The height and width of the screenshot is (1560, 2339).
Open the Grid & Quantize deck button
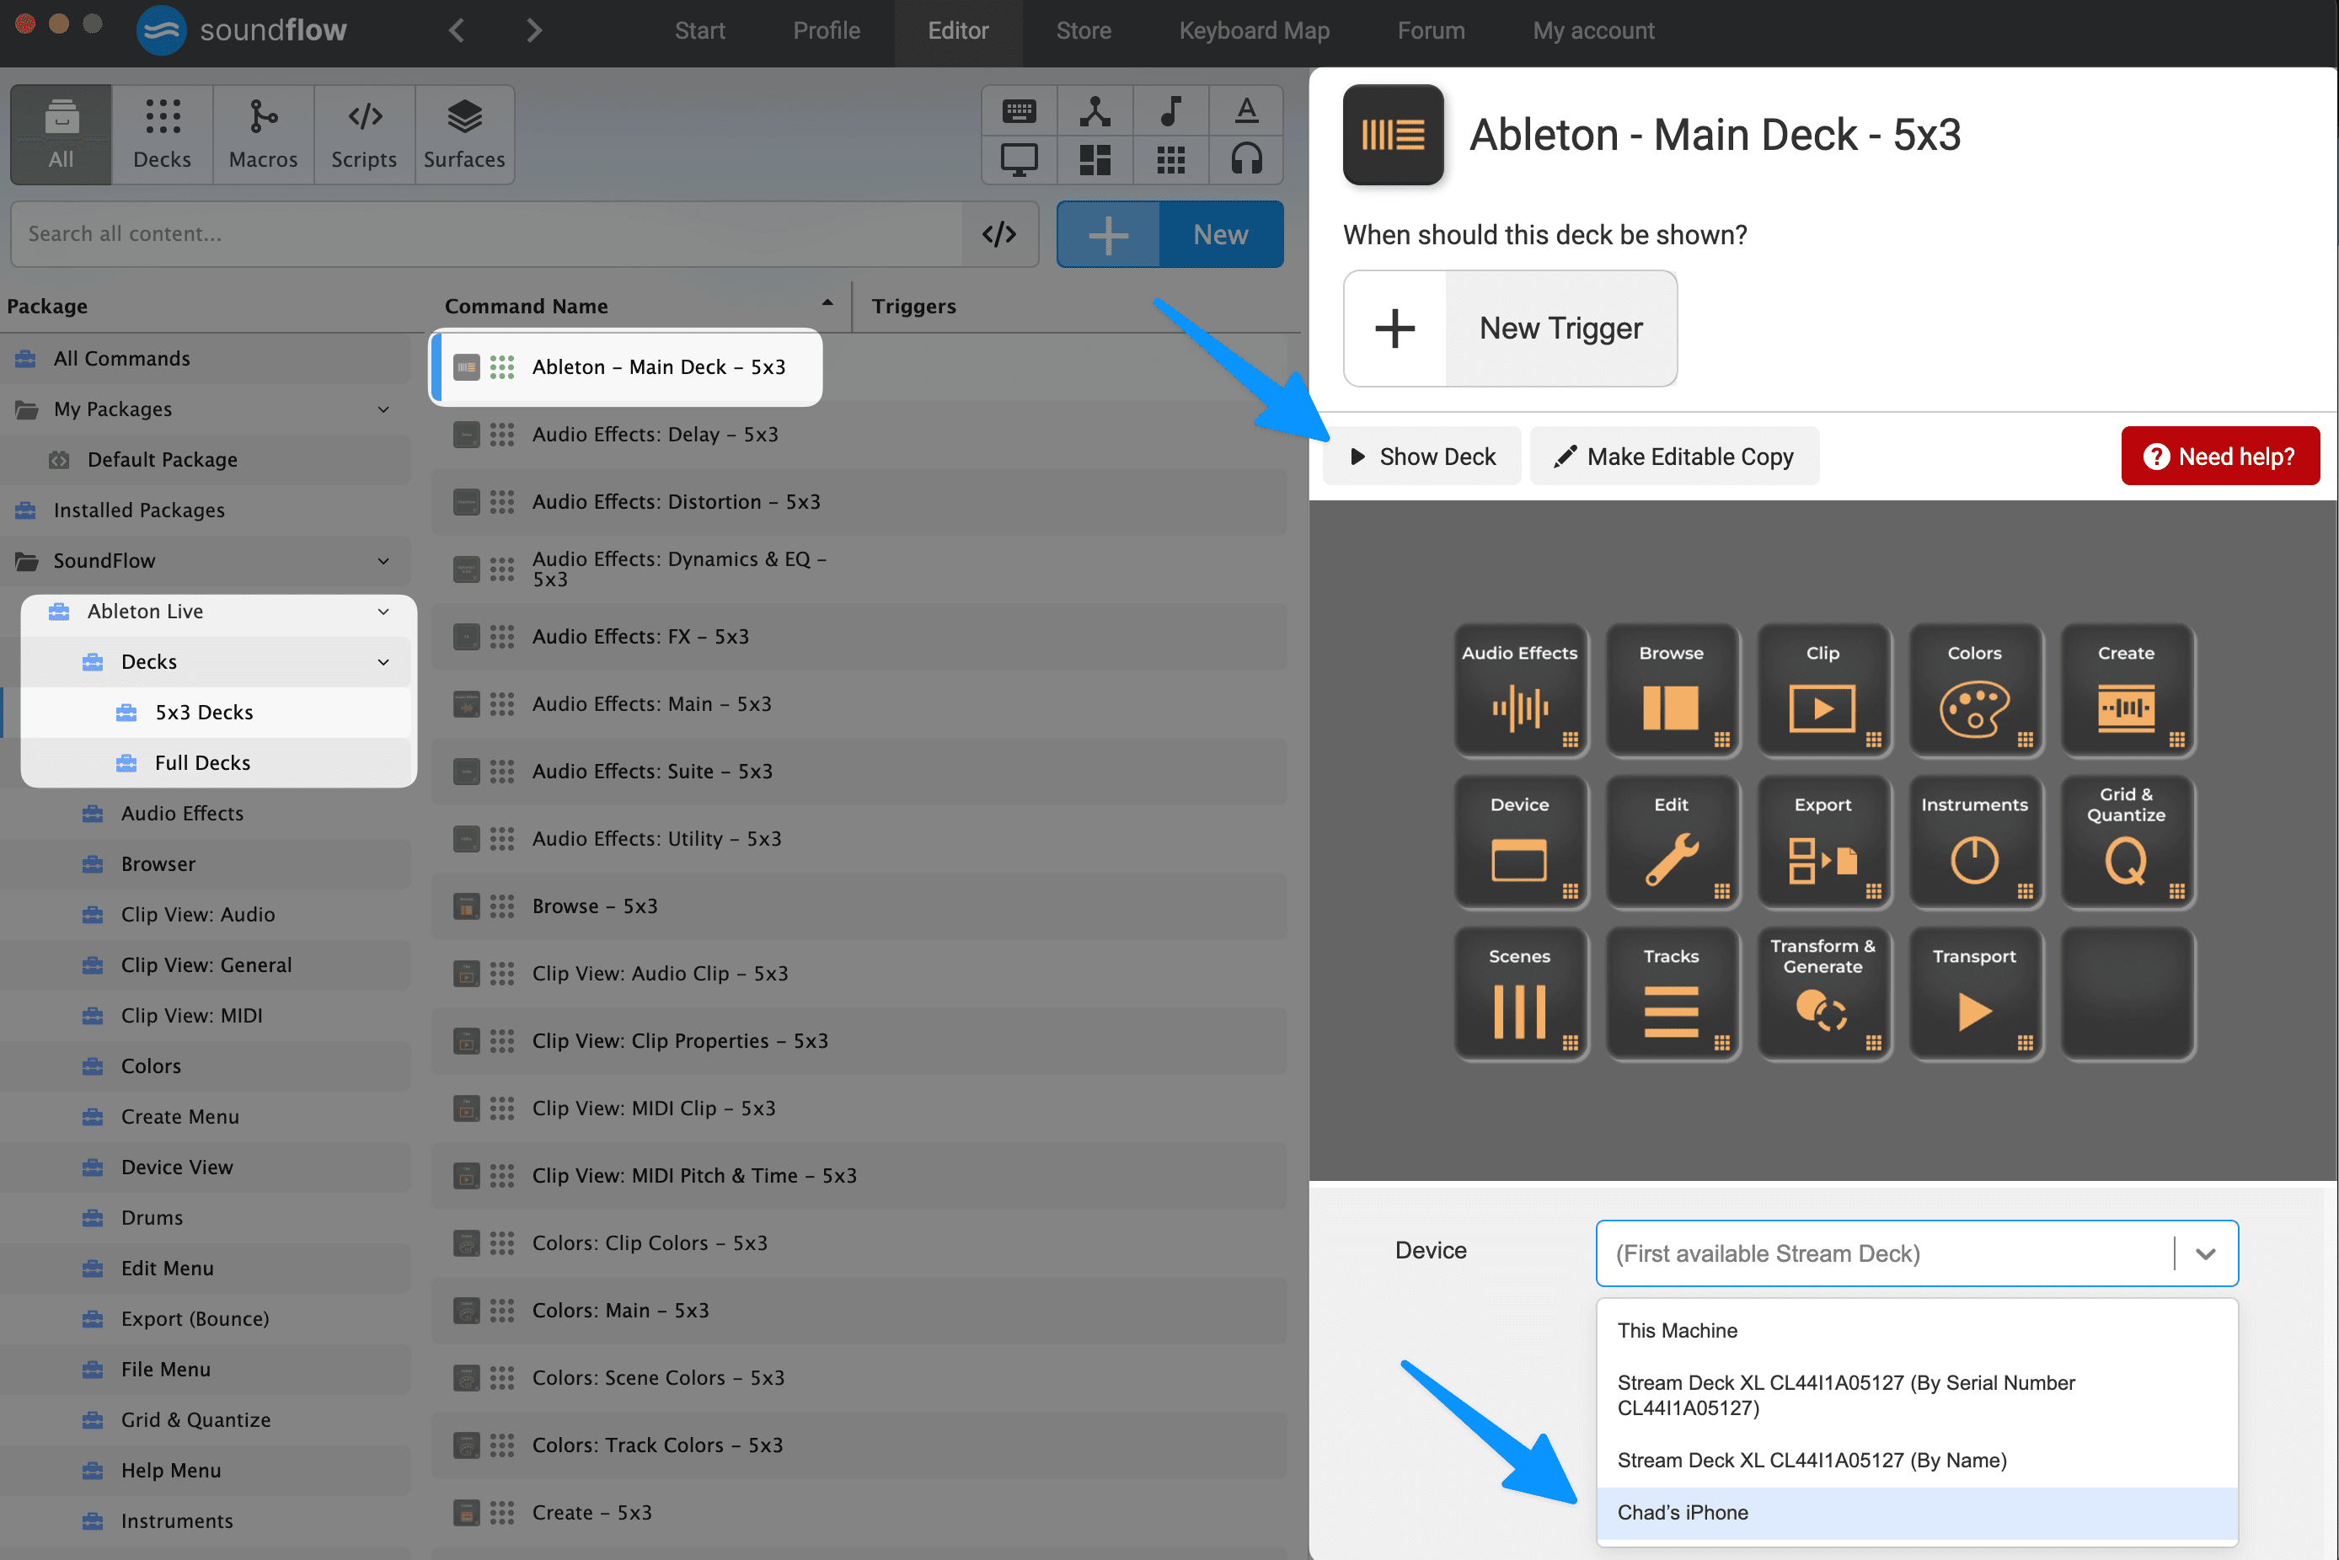(2126, 841)
